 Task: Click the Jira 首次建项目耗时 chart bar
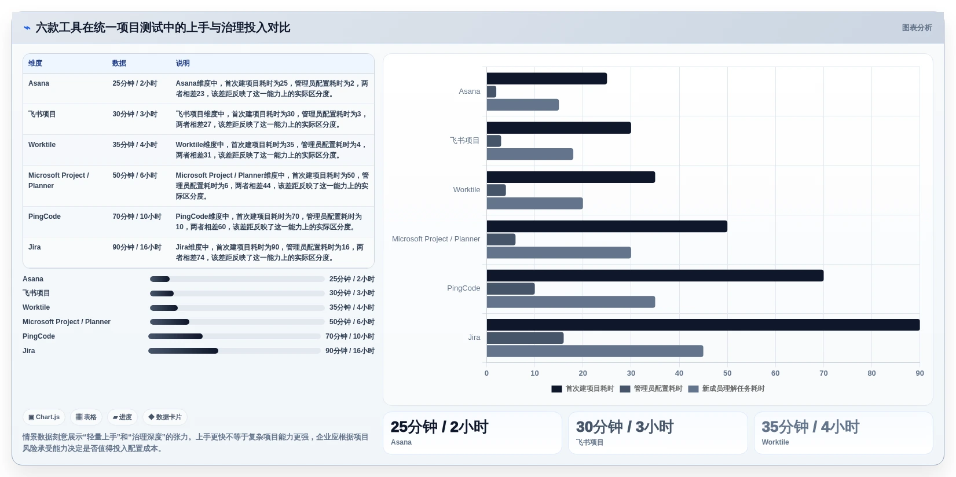(x=703, y=325)
